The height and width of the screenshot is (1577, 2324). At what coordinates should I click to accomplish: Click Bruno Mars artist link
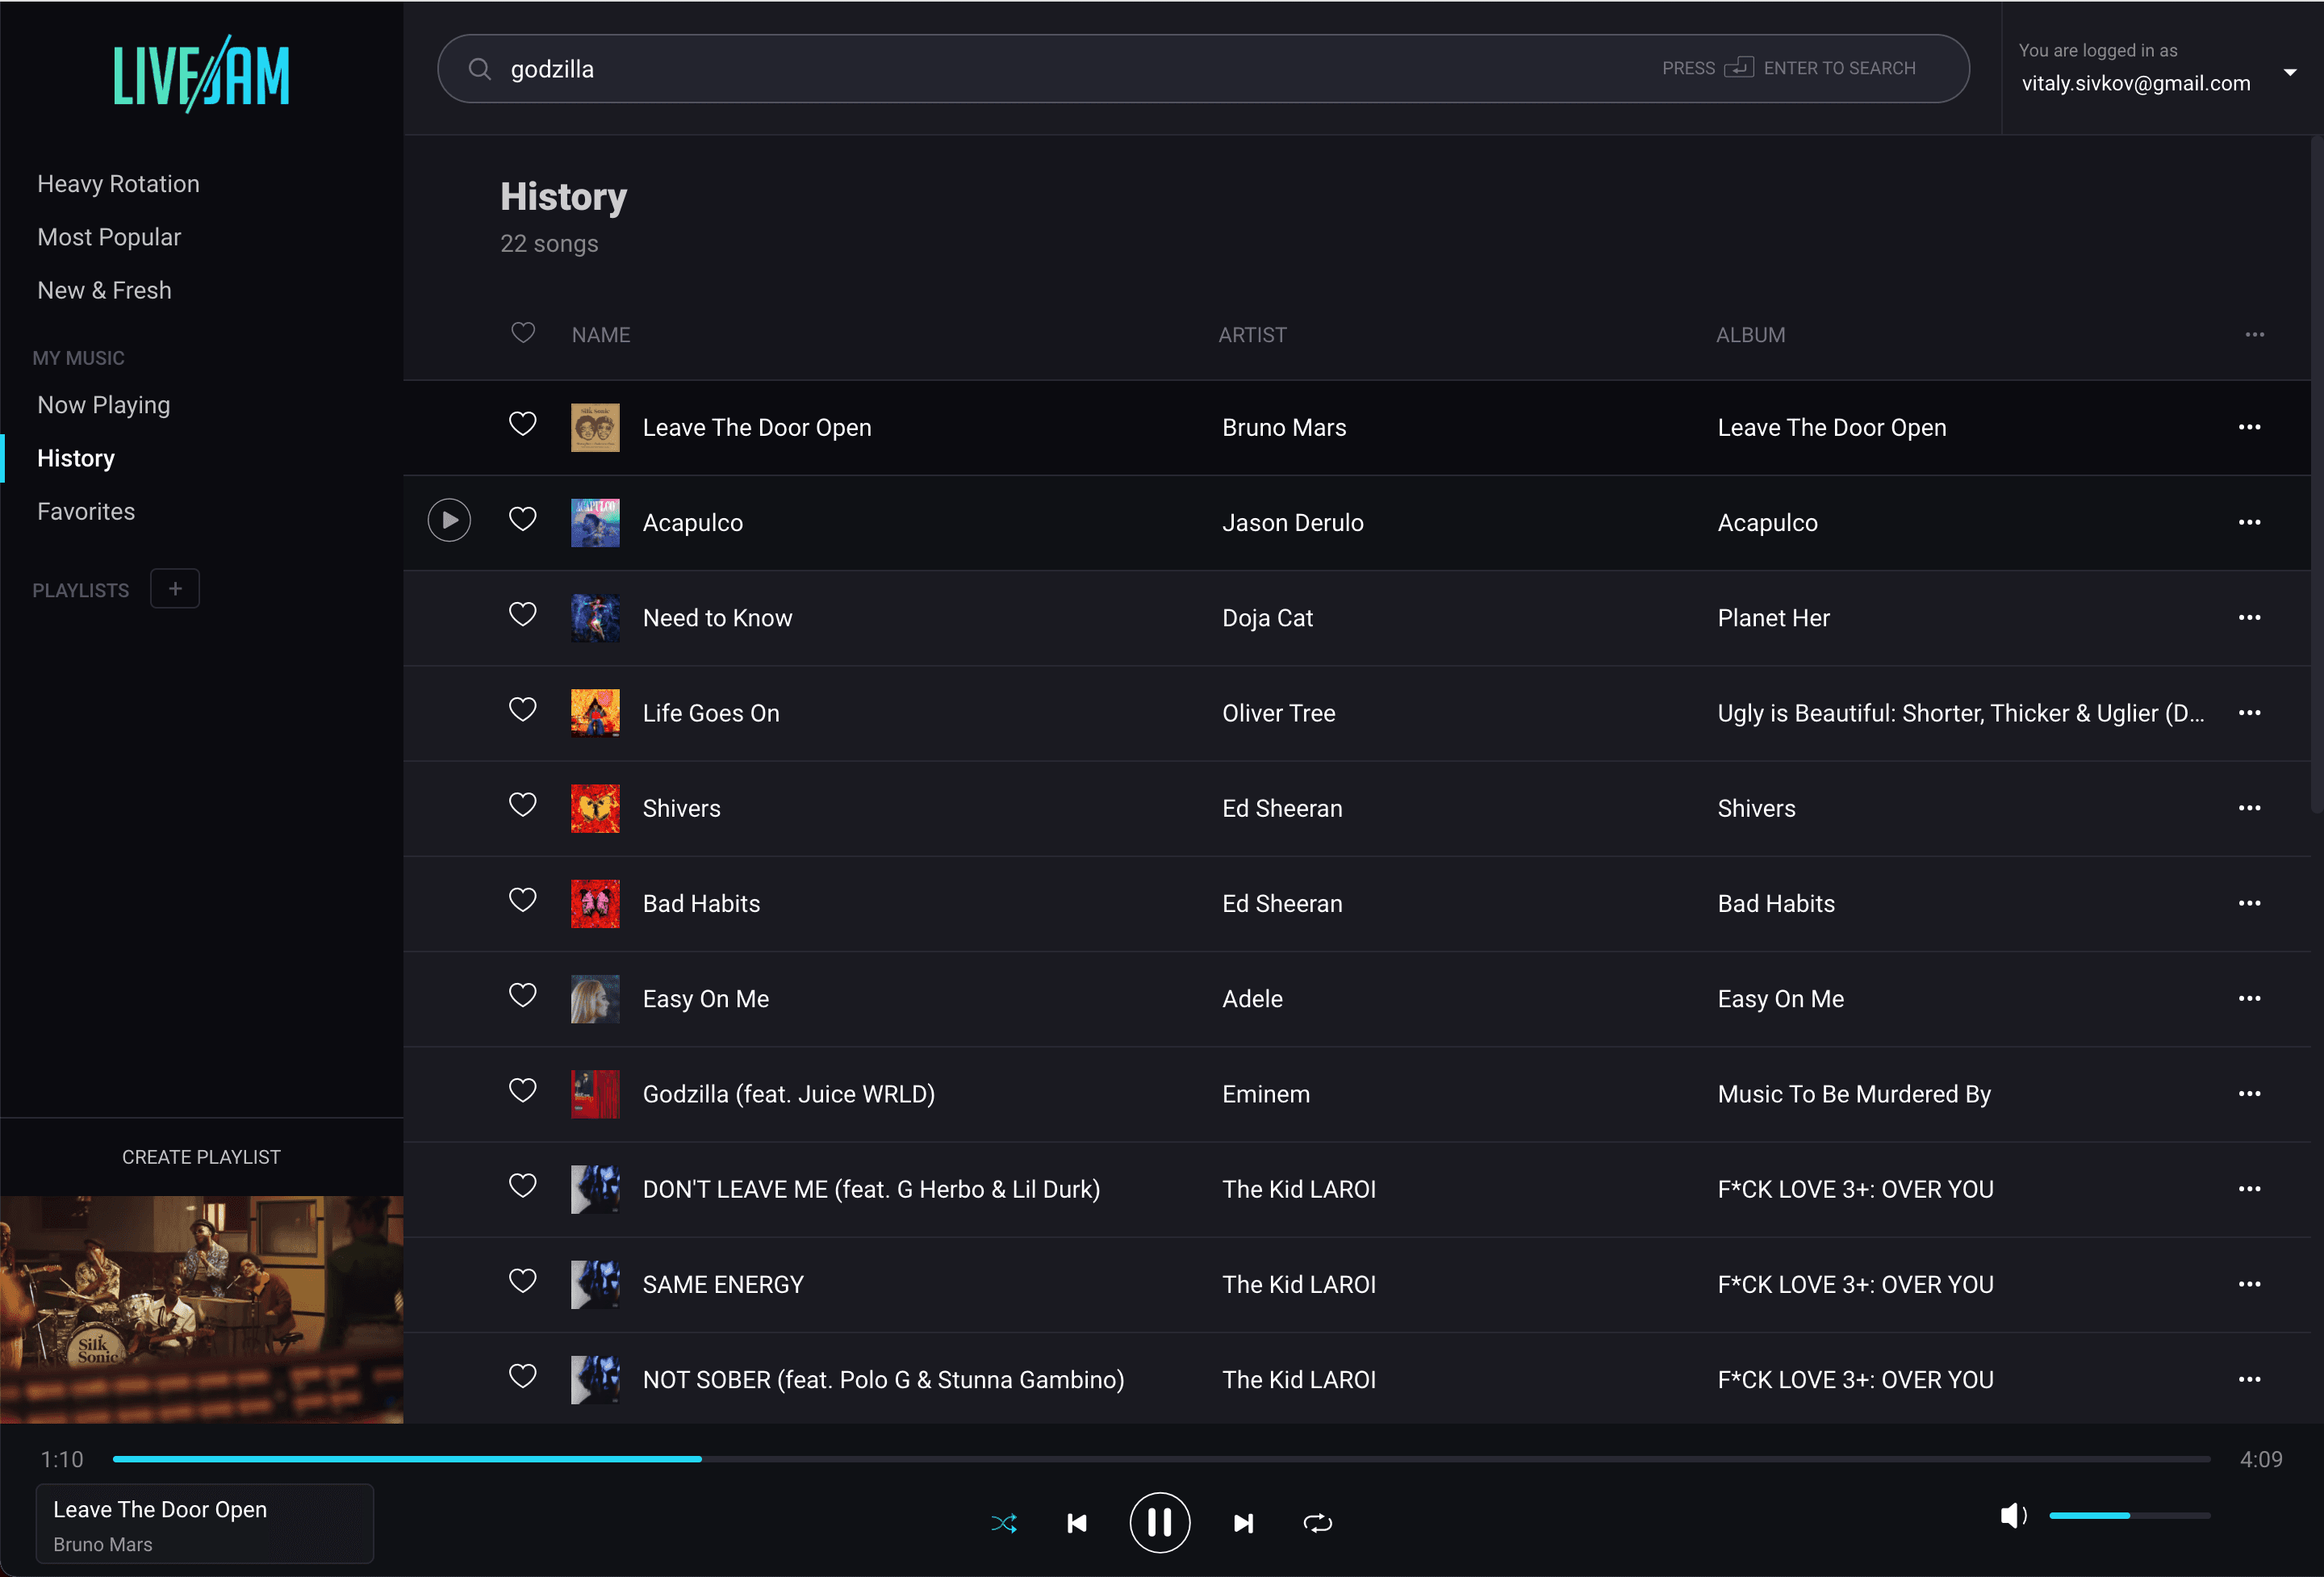[1284, 427]
